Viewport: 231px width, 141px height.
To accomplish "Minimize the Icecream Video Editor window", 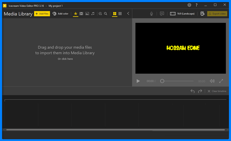I will tap(206, 5).
